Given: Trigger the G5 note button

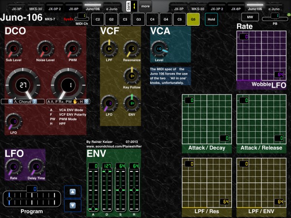Looking at the screenshot, I should [193, 19].
